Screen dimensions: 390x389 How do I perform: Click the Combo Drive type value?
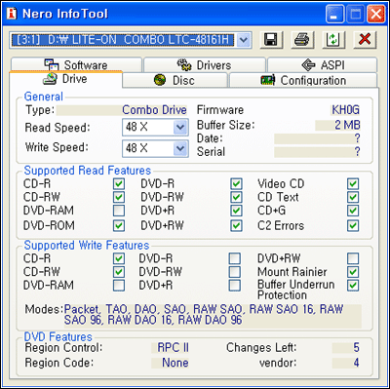(154, 110)
